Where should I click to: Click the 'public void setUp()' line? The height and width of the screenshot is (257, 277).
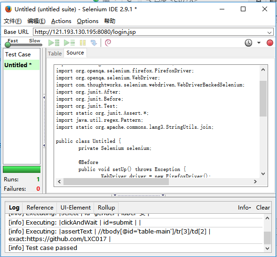pos(132,169)
